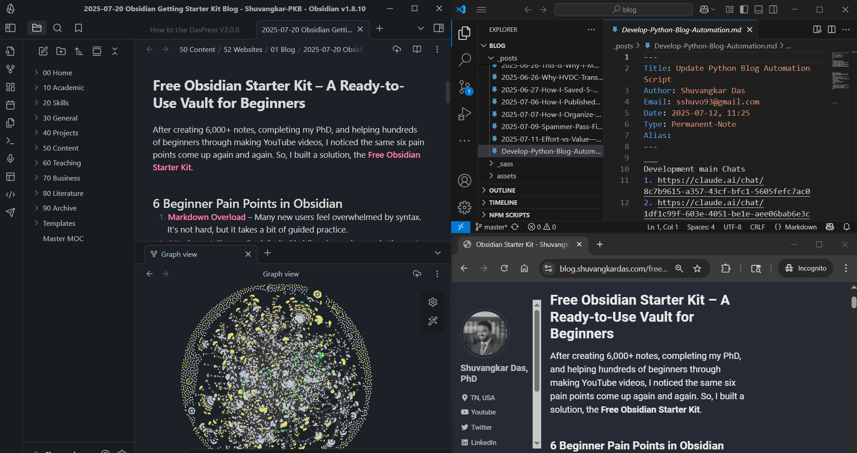This screenshot has width=857, height=453.
Task: Open graph view from Obsidian ribbon
Action: [x=10, y=69]
